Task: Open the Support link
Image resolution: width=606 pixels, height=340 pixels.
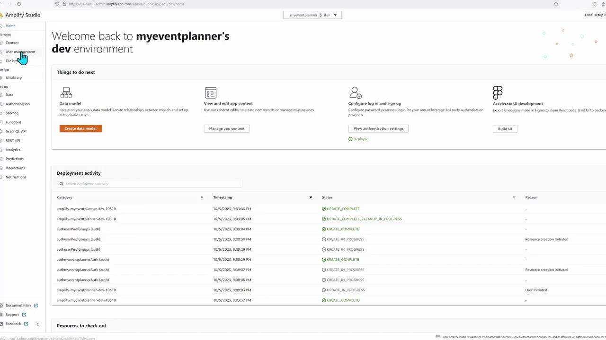Action: click(x=12, y=314)
